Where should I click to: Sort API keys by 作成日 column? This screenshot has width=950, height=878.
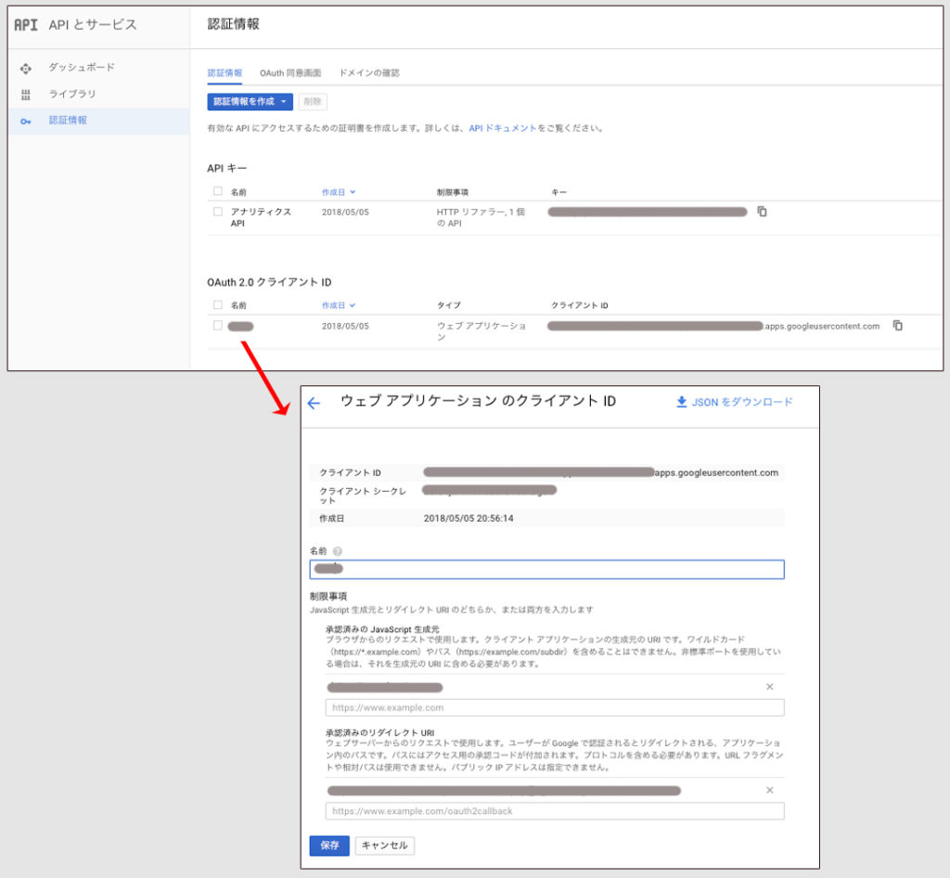[x=339, y=192]
